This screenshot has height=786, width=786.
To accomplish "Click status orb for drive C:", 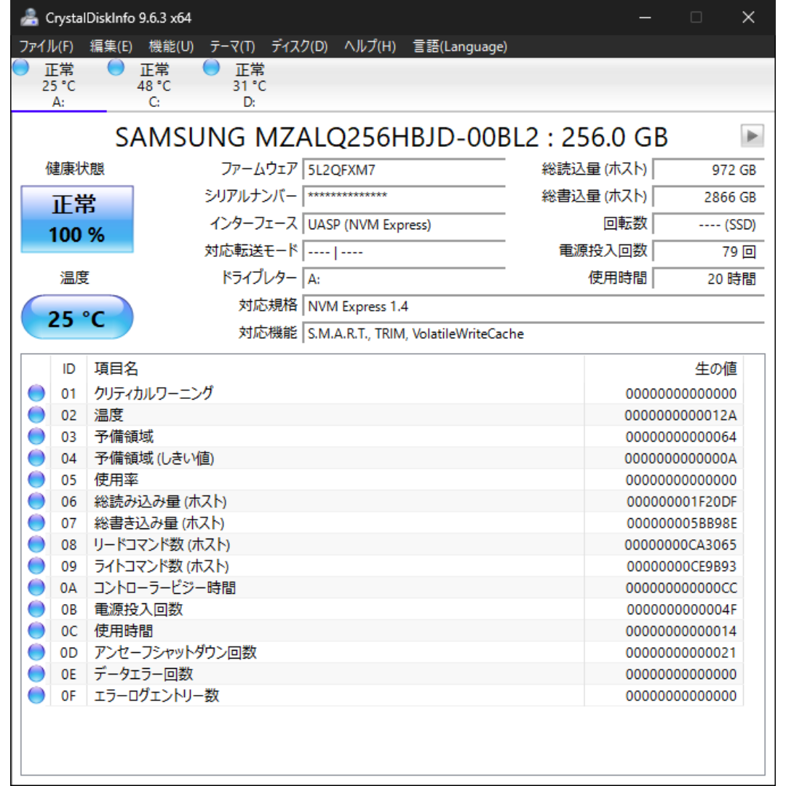I will (x=116, y=67).
